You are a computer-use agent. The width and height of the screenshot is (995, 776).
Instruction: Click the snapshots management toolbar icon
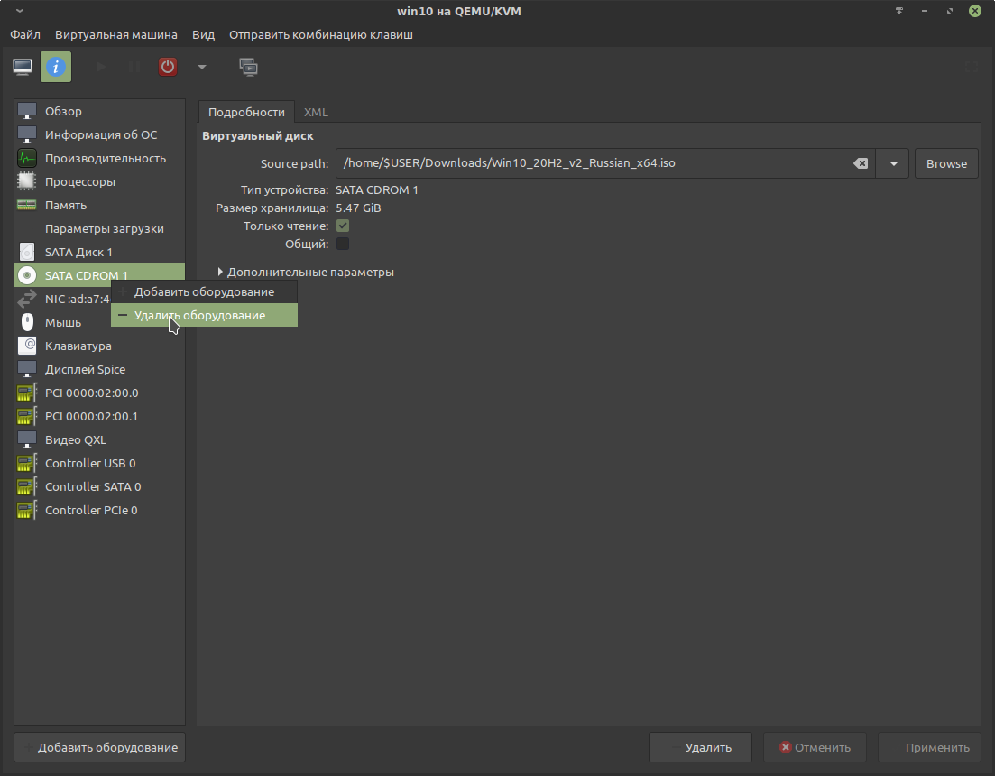click(x=248, y=67)
